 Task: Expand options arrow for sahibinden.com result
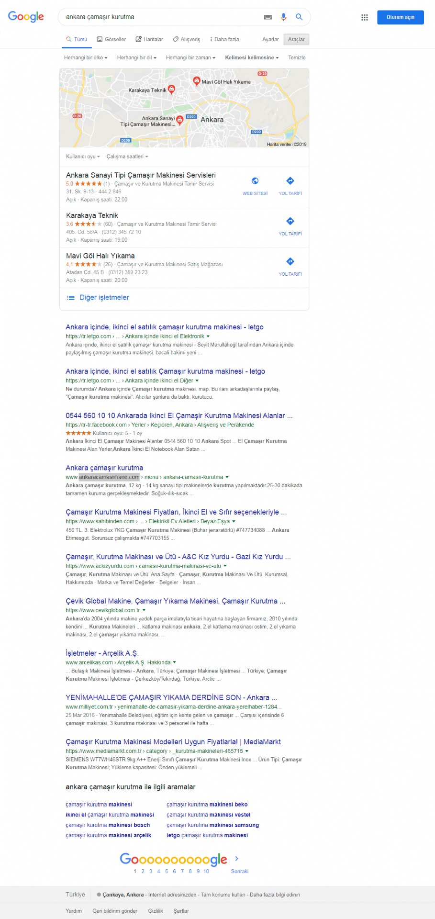(x=234, y=522)
